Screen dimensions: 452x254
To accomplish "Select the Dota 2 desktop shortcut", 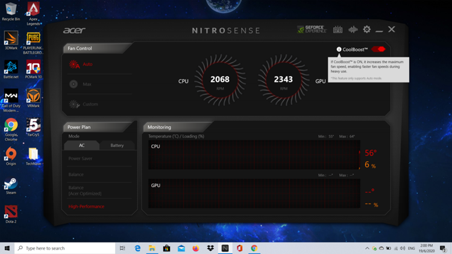I will pyautogui.click(x=11, y=214).
